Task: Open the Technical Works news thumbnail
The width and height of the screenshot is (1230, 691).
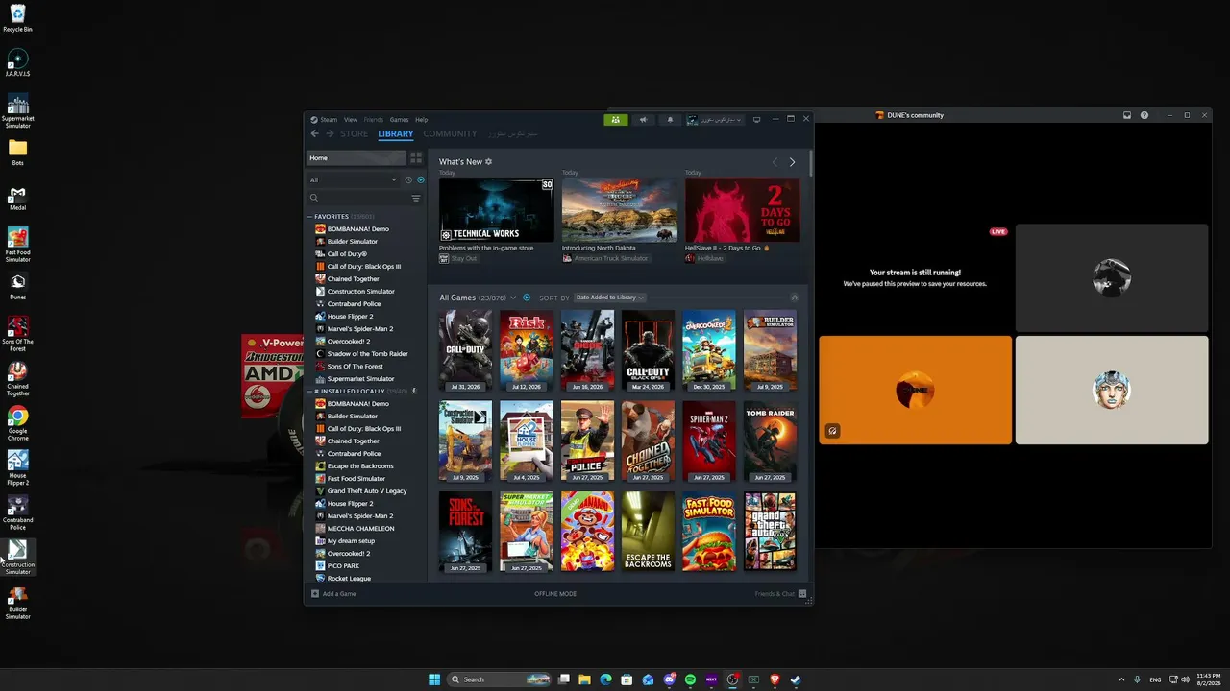Action: pos(497,210)
